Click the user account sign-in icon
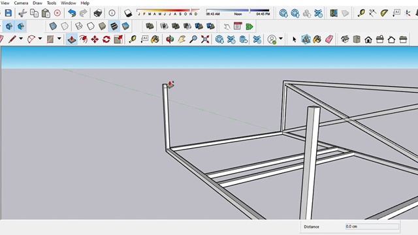Viewport: 418px width, 235px height. 272,39
